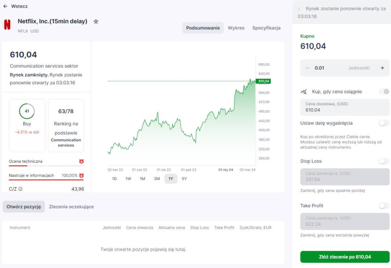The image size is (391, 268).
Task: Open the Zlecenia oczekujące tab
Action: 71,207
